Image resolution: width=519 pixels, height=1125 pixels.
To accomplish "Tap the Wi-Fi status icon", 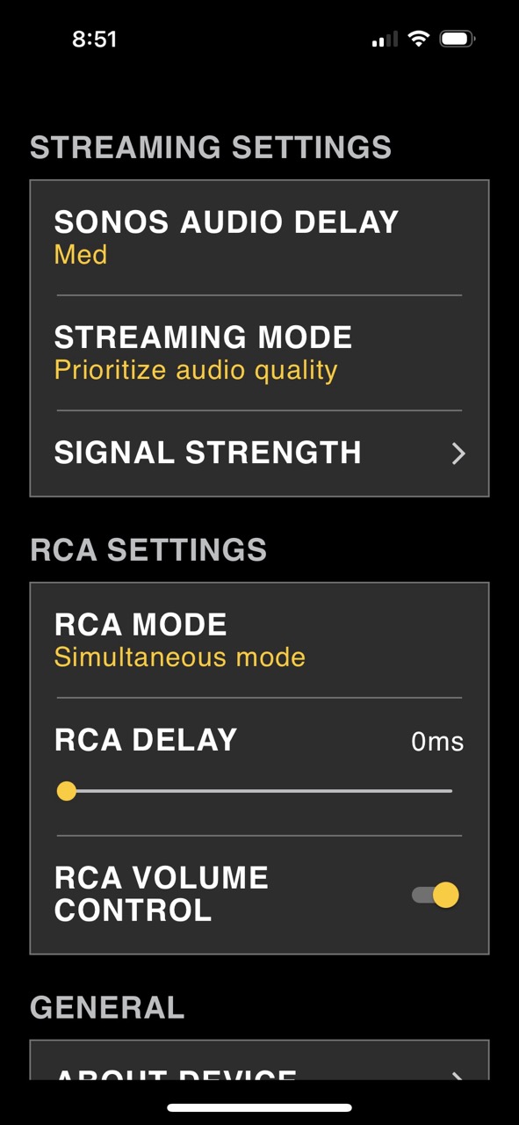I will [x=419, y=39].
